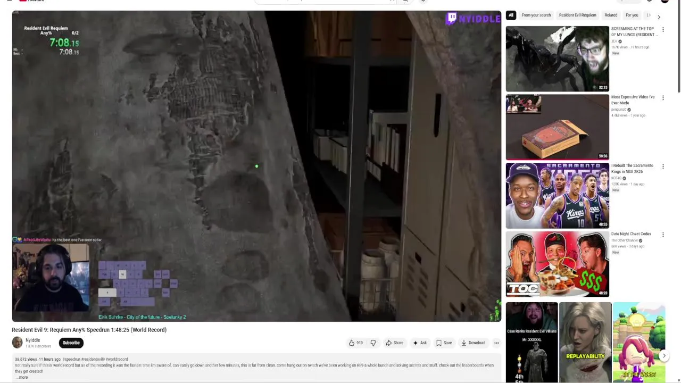Open the Most Expensive Video I've Ever Made title
Image resolution: width=681 pixels, height=383 pixels.
(633, 100)
